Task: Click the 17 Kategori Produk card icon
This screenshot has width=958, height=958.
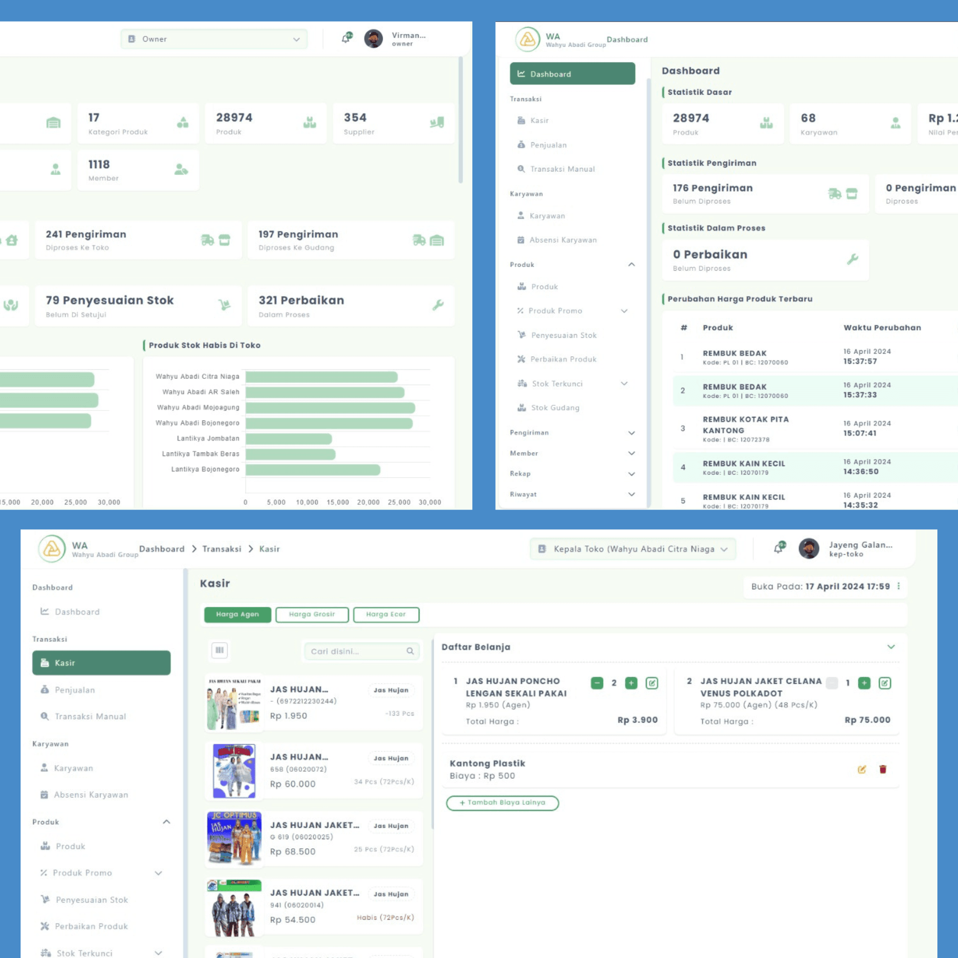Action: [182, 122]
